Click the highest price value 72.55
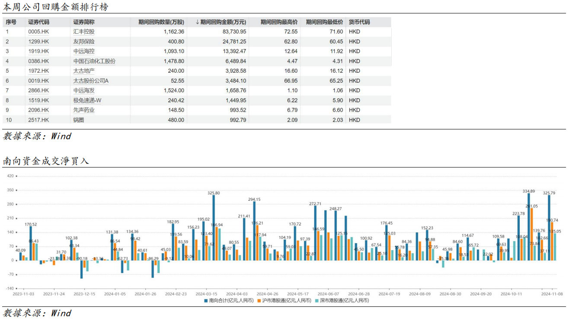The width and height of the screenshot is (569, 322). (291, 32)
